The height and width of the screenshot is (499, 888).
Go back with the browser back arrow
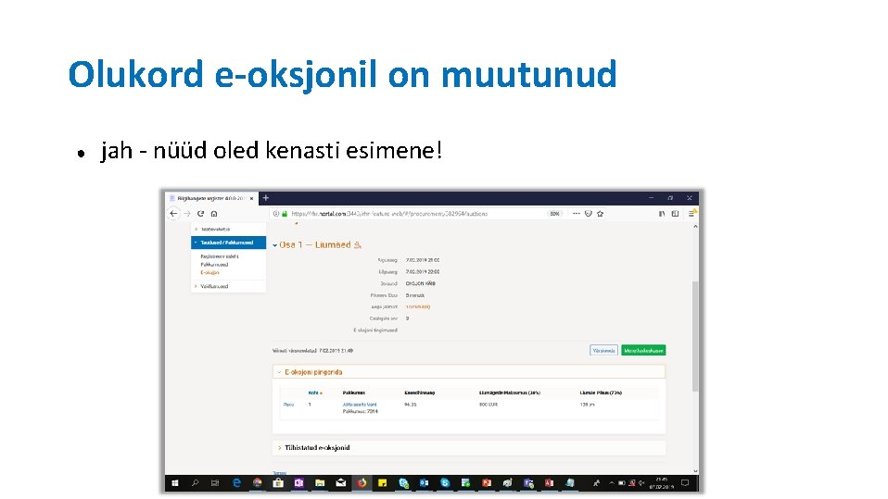point(173,213)
